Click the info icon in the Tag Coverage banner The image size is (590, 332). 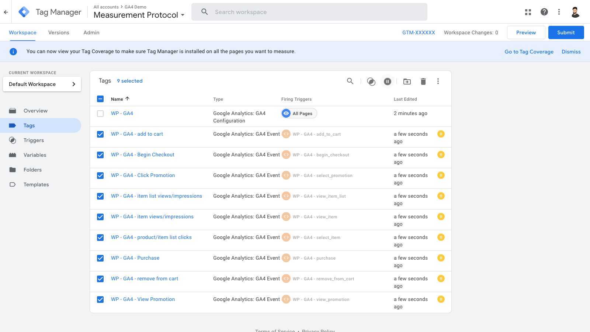point(13,52)
